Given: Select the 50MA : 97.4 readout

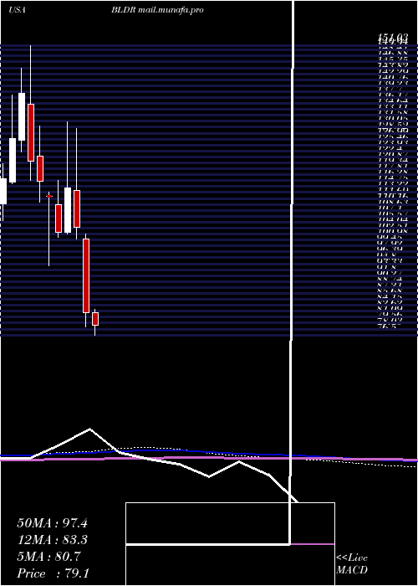Looking at the screenshot, I should coord(52,523).
